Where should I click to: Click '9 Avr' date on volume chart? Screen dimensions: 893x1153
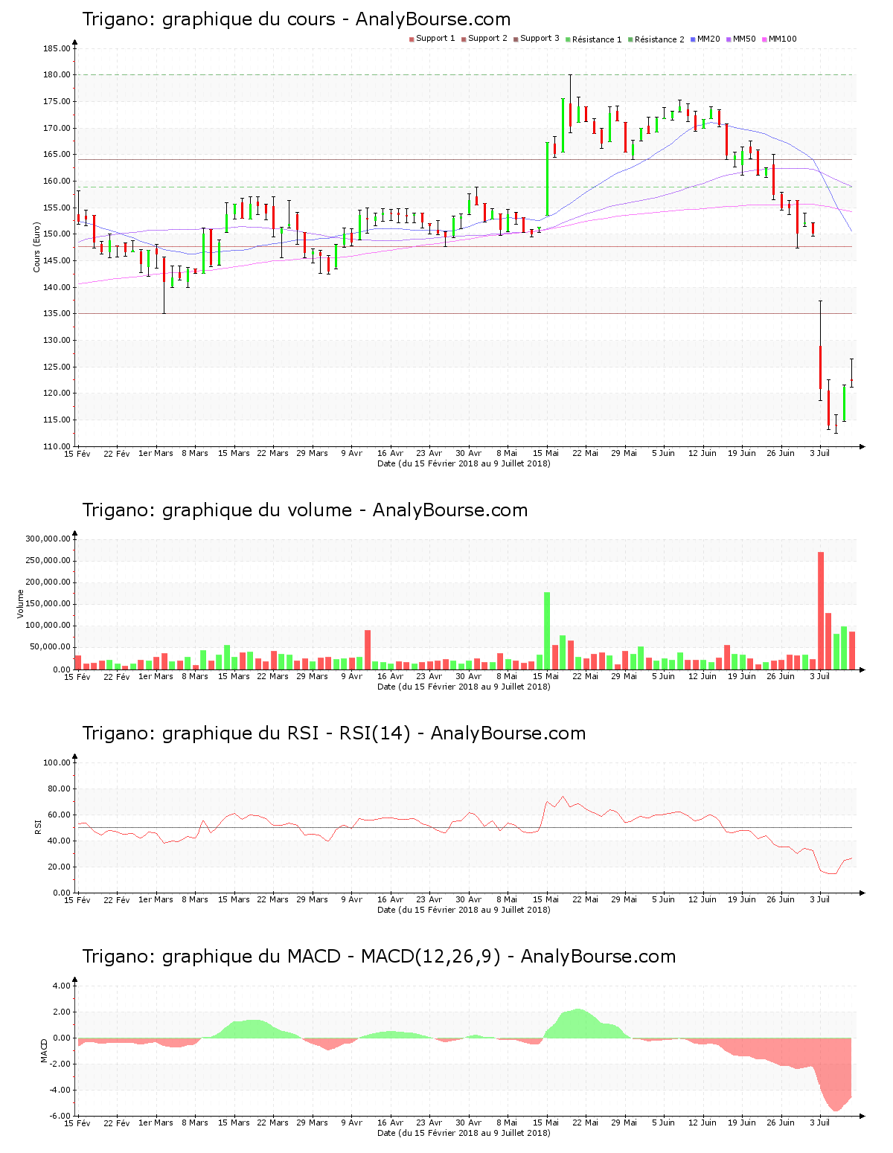[351, 676]
